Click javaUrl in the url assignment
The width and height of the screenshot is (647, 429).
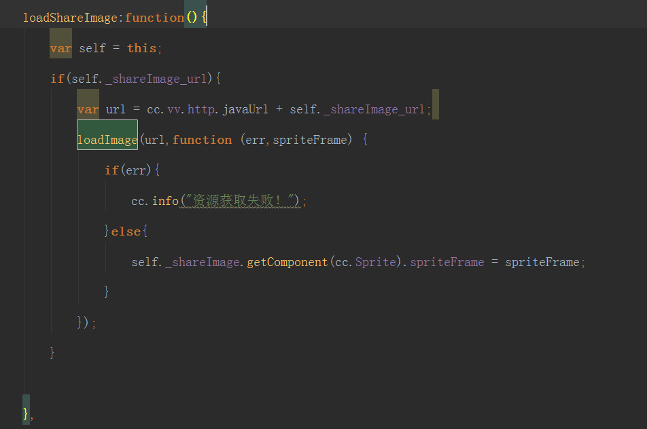pos(245,109)
